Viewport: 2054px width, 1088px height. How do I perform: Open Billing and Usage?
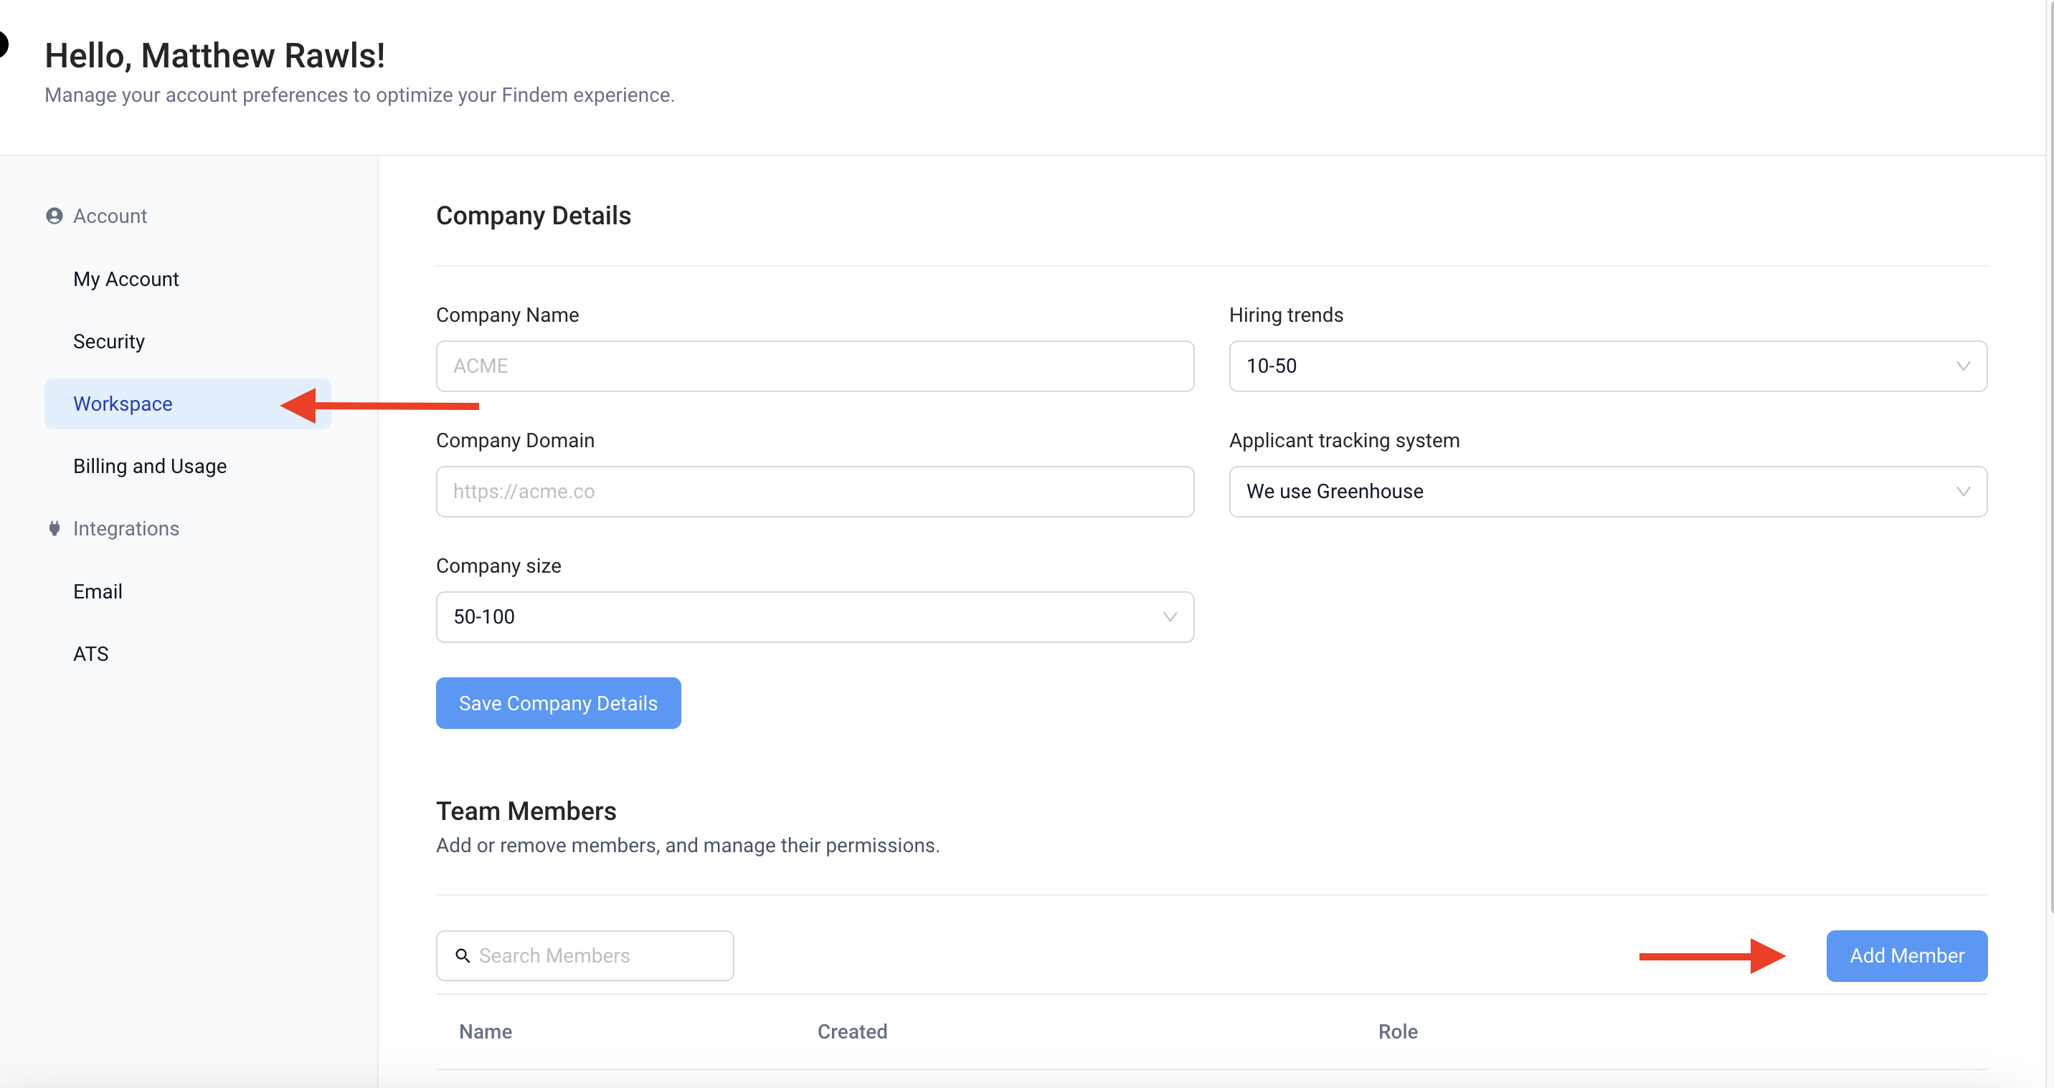(150, 467)
